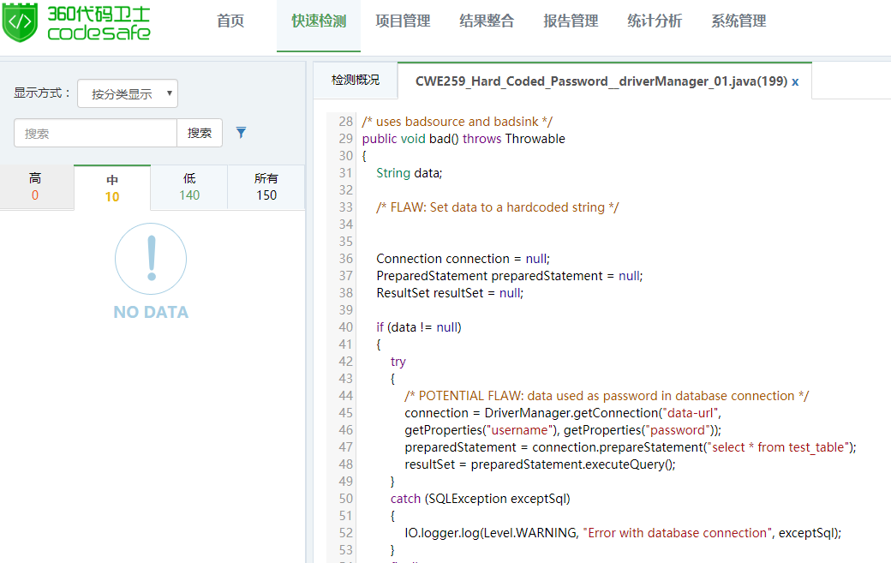Click the NO DATA exclamation icon
This screenshot has width=891, height=563.
pyautogui.click(x=151, y=259)
